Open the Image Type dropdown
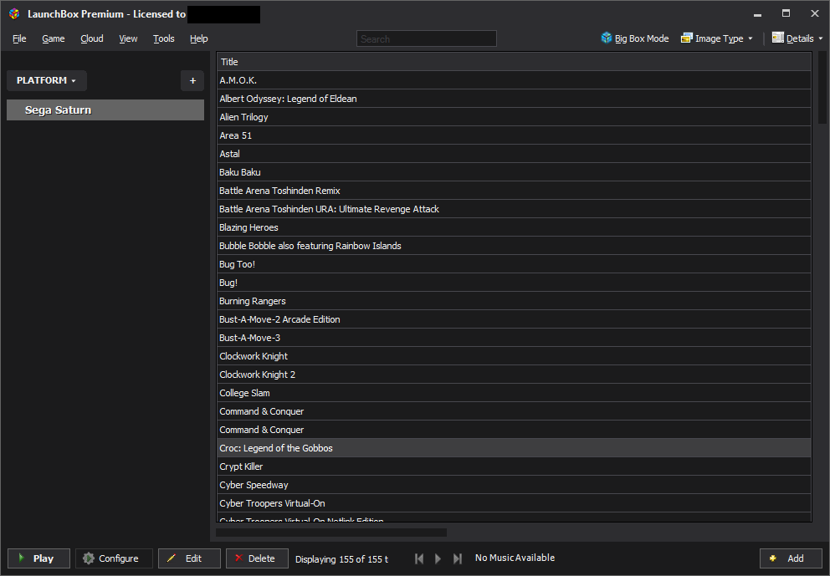Screen dimensions: 830x576 pyautogui.click(x=717, y=38)
